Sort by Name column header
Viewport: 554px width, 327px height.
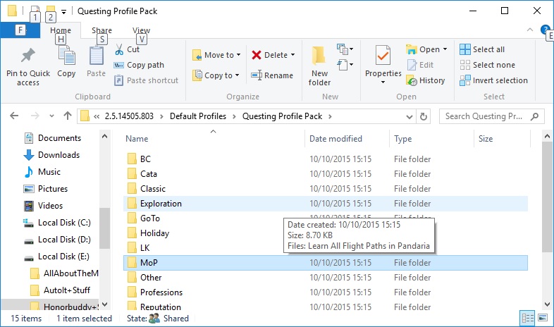coord(137,139)
